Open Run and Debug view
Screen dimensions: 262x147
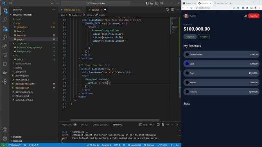pos(5,37)
